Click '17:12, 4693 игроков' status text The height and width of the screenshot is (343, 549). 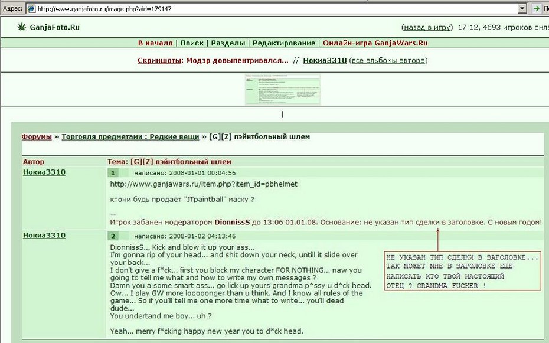coord(503,27)
